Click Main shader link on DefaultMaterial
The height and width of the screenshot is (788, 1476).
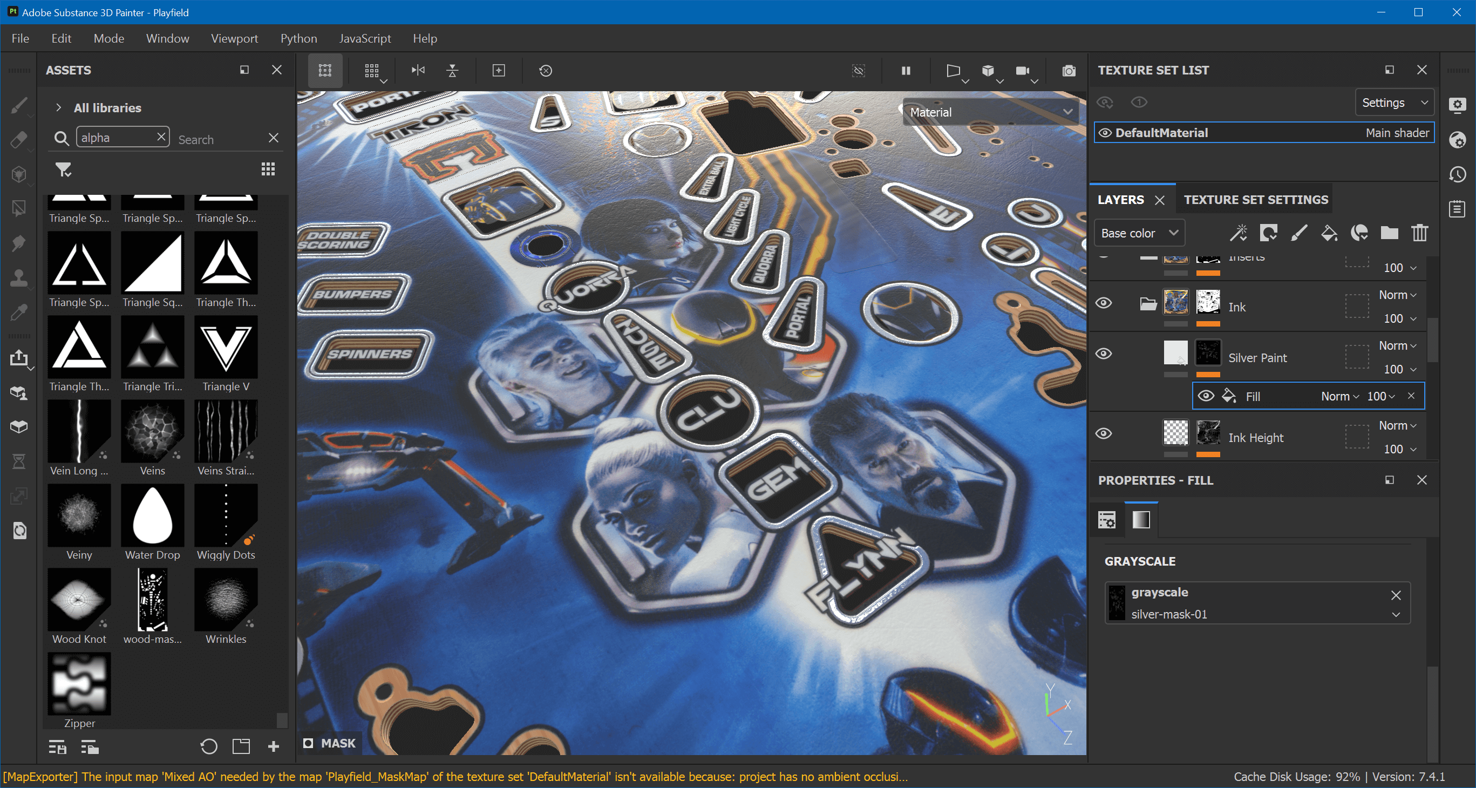coord(1397,133)
